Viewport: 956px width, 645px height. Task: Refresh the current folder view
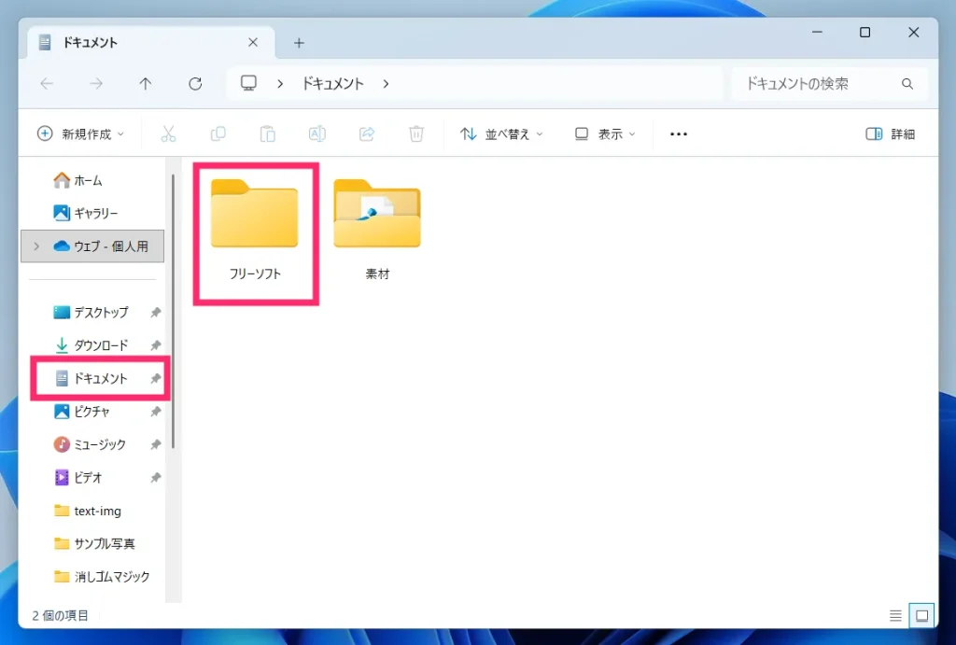click(195, 83)
